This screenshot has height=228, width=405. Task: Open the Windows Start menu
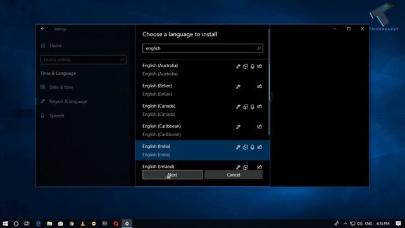[x=5, y=224]
